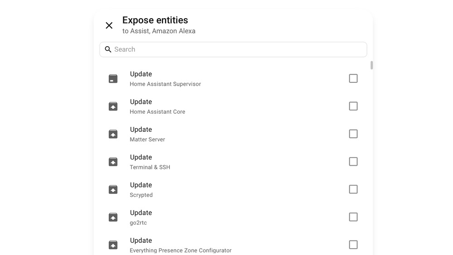Select the Terminal & SSH checkbox
This screenshot has width=453, height=255.
tap(353, 161)
